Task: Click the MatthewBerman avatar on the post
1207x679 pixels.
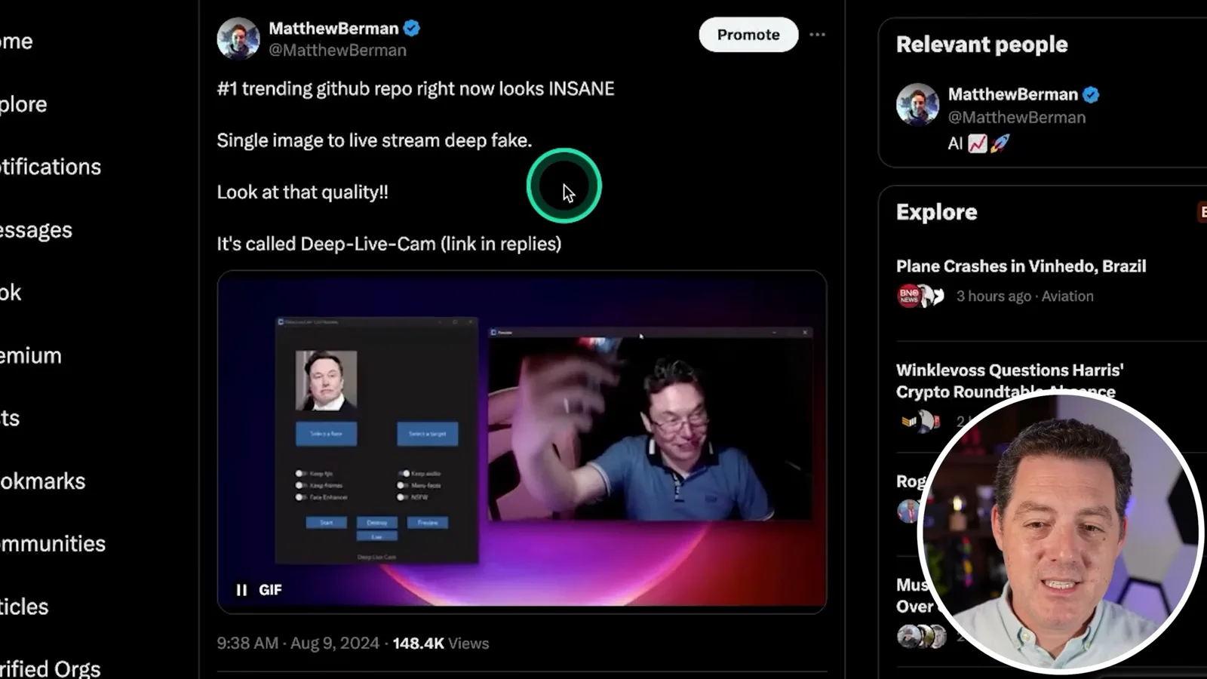Action: tap(238, 38)
